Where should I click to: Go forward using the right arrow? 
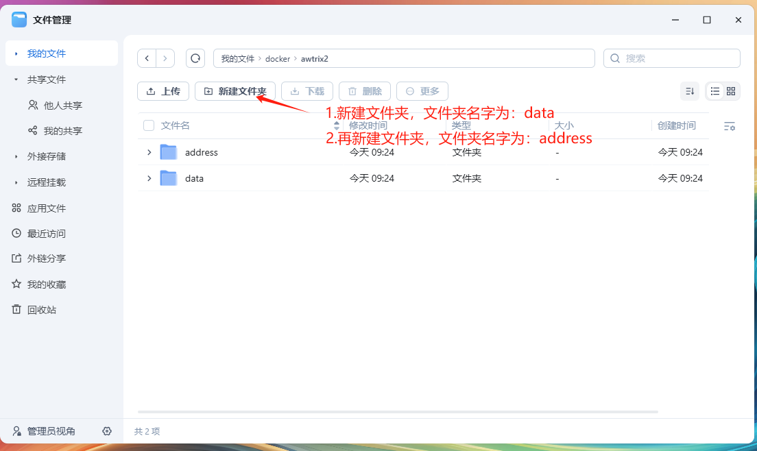165,58
